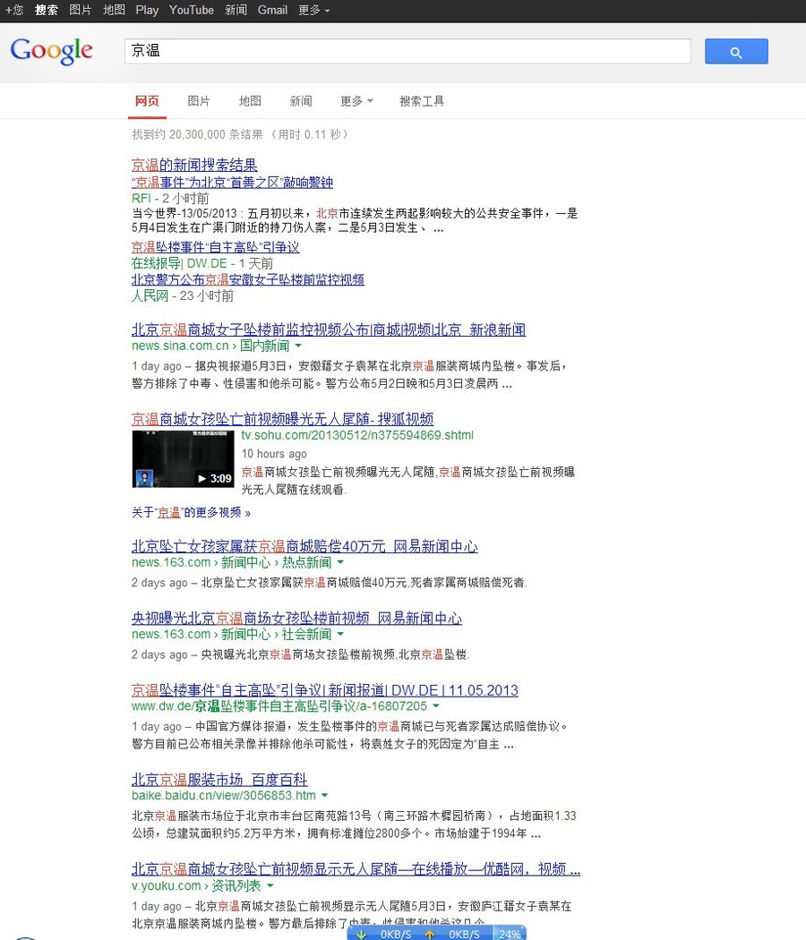This screenshot has height=940, width=806.
Task: Switch to the 地图 search tab
Action: (250, 100)
